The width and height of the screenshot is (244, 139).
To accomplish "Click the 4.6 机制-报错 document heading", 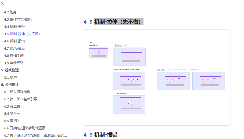I will [105, 135].
